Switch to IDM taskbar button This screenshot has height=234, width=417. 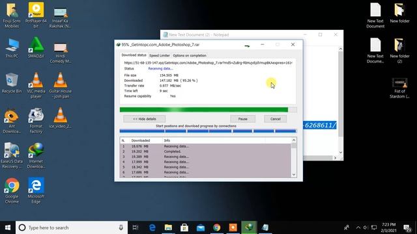(249, 227)
